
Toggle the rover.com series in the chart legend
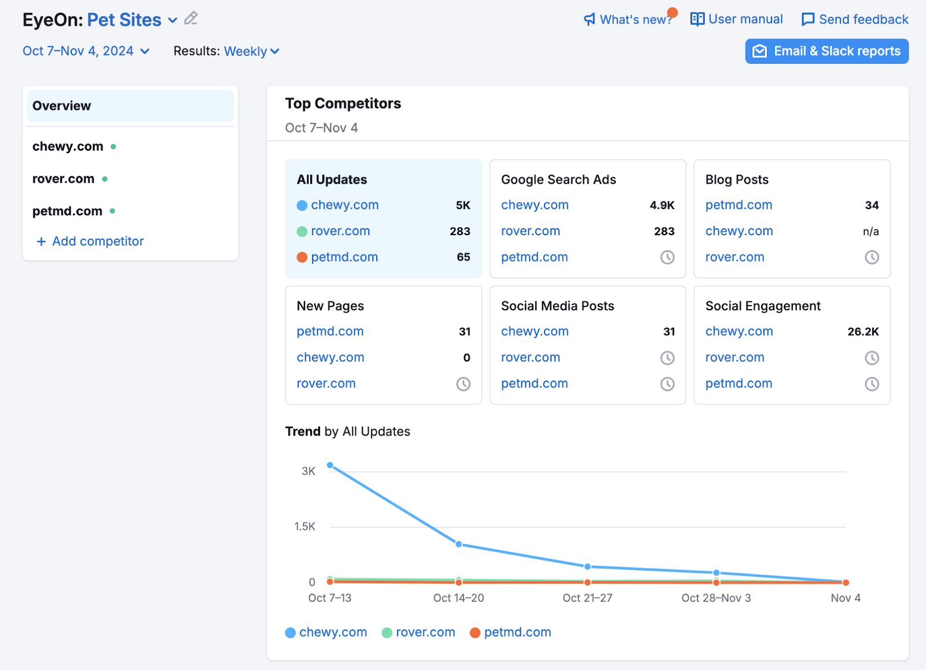[x=418, y=632]
